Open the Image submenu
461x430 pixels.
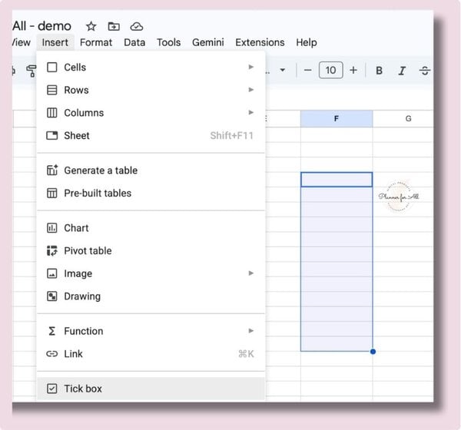click(151, 273)
